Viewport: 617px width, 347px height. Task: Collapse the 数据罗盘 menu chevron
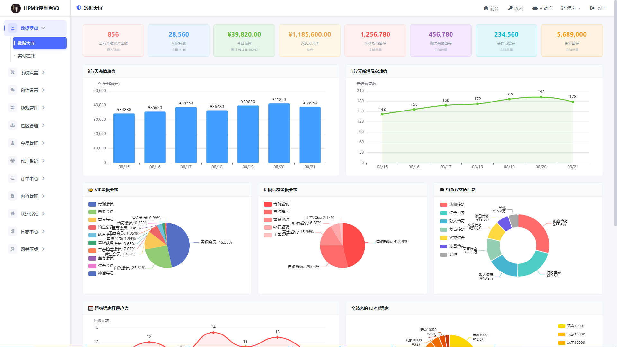tap(43, 28)
